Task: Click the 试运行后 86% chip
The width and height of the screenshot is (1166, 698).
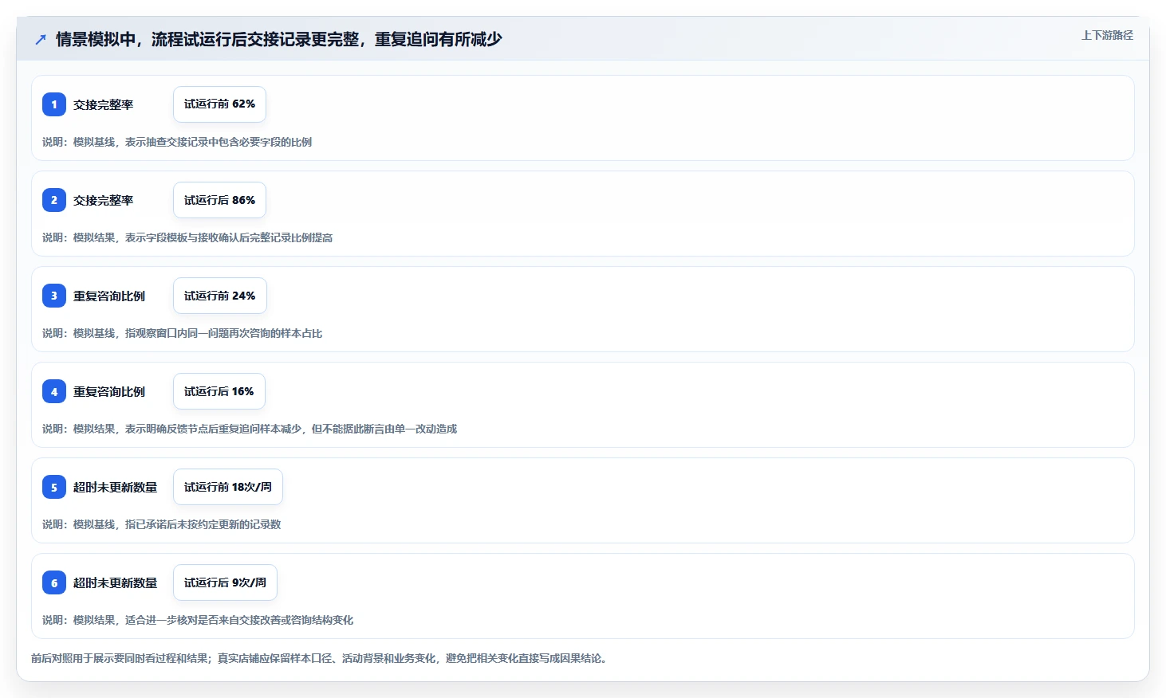Action: pos(219,200)
